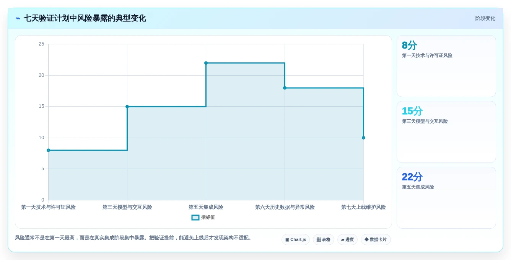Click the lightning icon beside the title
Screen dimensions: 511x260
click(18, 18)
